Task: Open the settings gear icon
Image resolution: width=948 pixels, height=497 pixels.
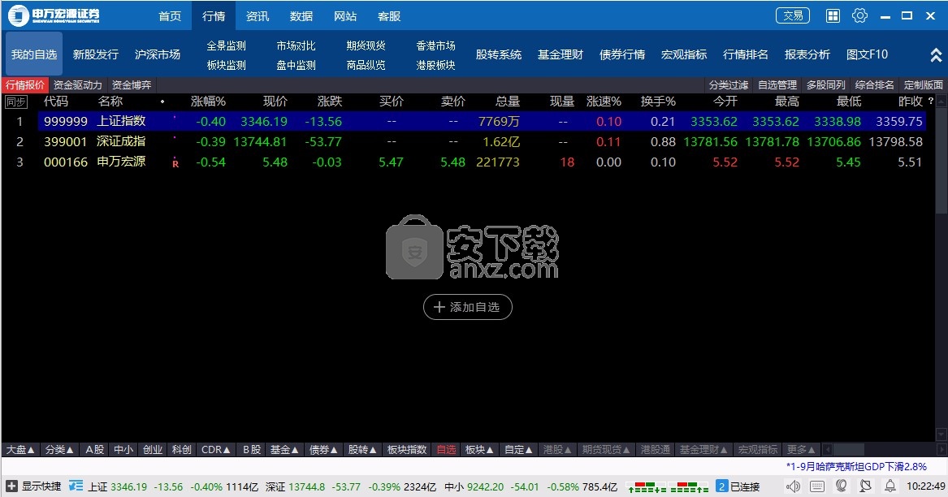Action: (x=859, y=15)
